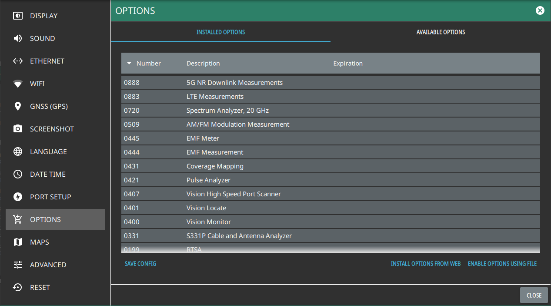Select the GNSS (GPS) location pin icon
The width and height of the screenshot is (551, 306).
coord(18,106)
